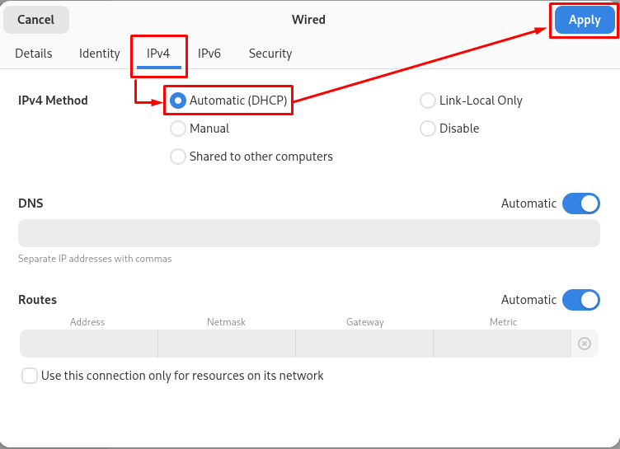Choose Shared to other computers option

(x=178, y=157)
